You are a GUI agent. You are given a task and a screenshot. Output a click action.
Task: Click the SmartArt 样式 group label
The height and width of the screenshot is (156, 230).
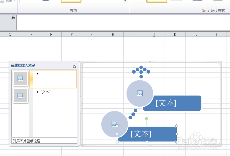(x=213, y=11)
